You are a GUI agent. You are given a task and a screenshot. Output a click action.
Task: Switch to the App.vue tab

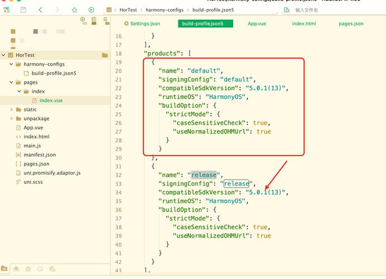click(x=256, y=24)
